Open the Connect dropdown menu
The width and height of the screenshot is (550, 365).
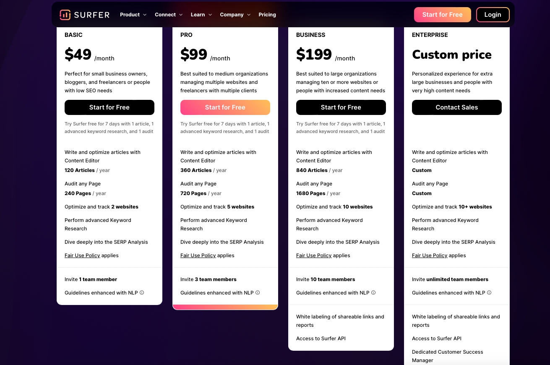click(x=169, y=15)
